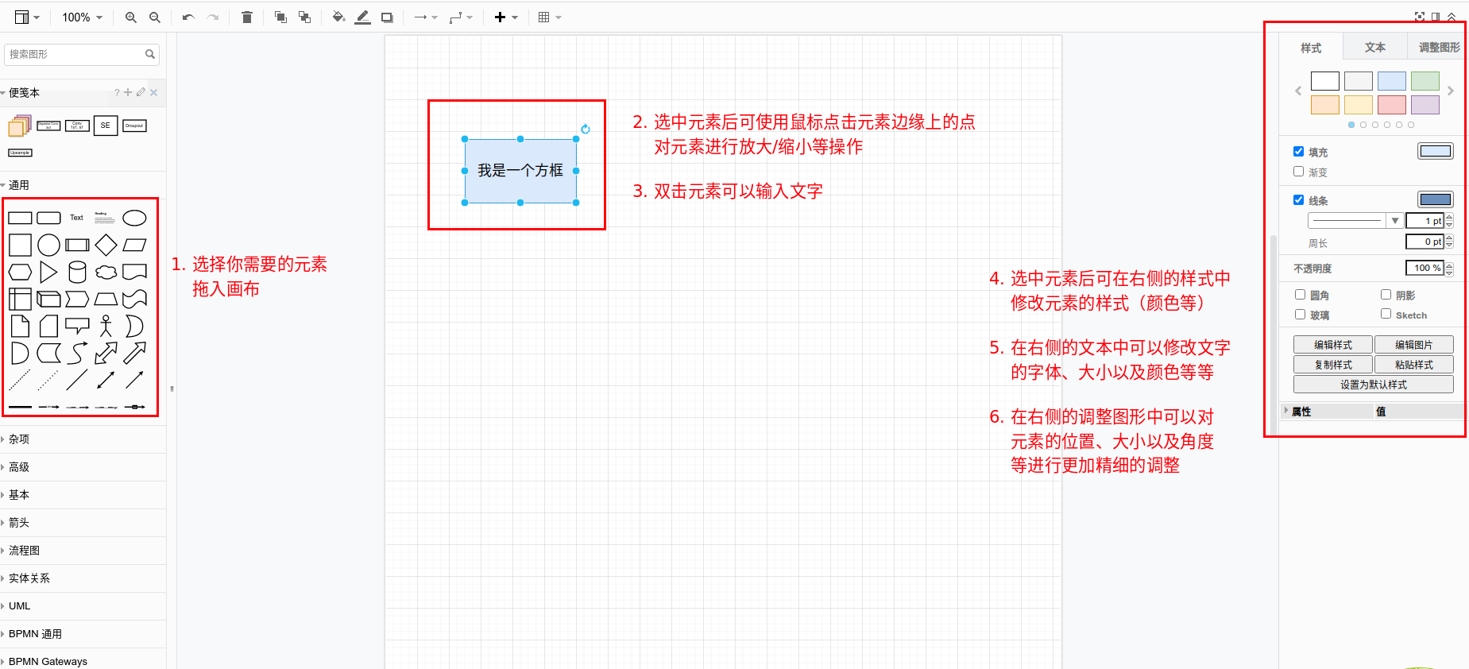Uncheck the 线条 line checkbox
Screen dimensions: 1469x669
1298,199
